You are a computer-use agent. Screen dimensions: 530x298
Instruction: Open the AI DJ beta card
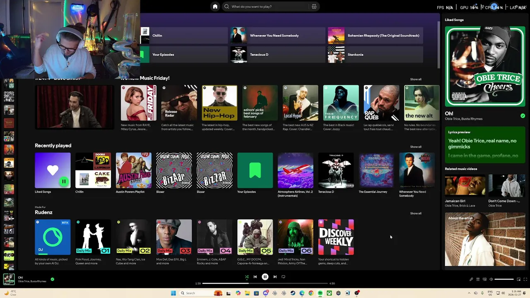53,237
